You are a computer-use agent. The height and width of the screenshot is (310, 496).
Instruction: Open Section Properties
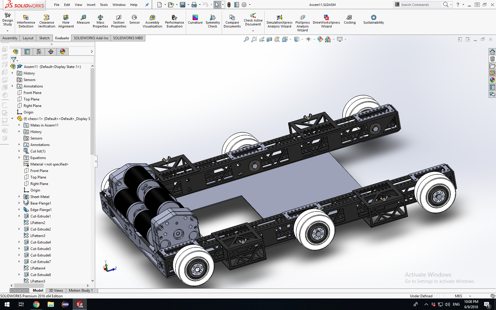point(119,21)
